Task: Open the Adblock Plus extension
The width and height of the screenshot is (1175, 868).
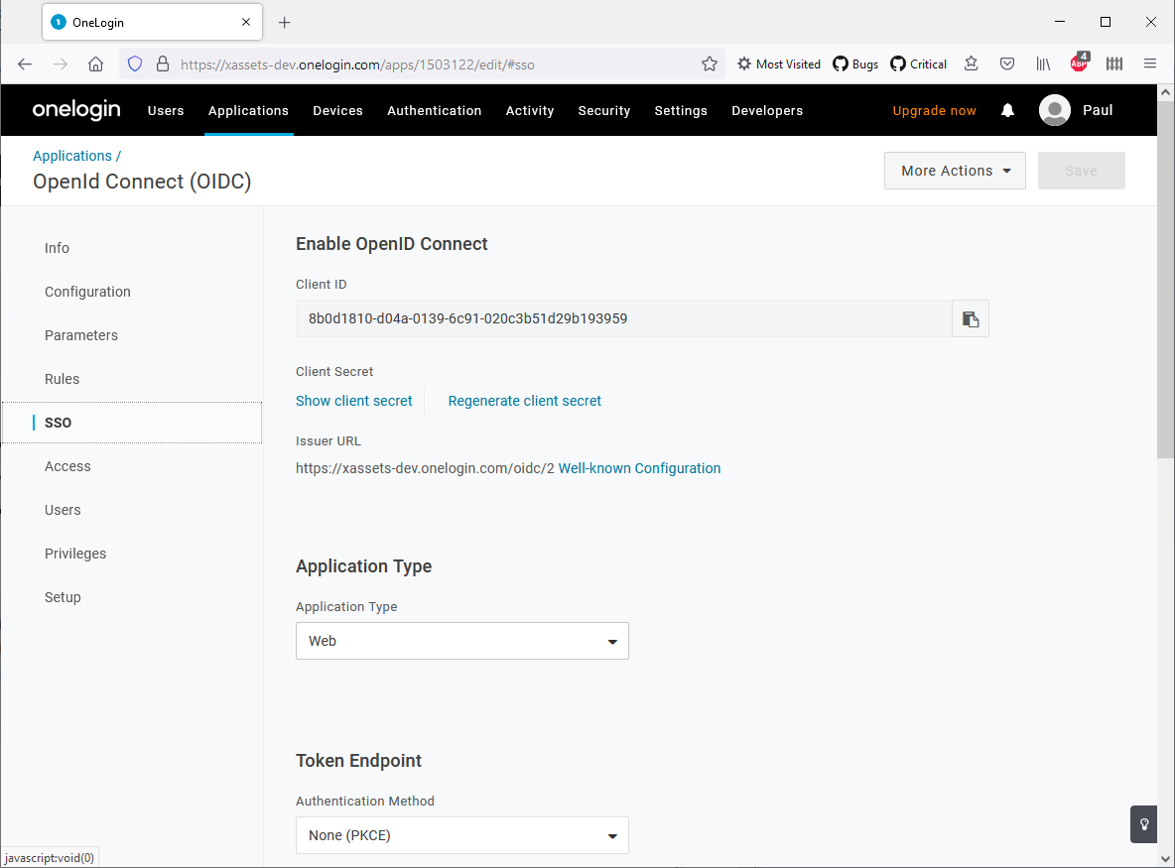Action: click(x=1079, y=62)
